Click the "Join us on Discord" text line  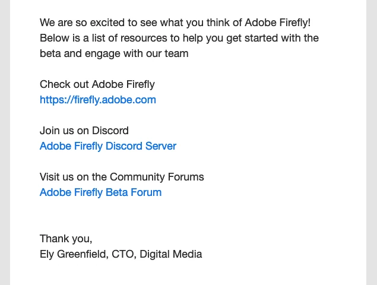84,131
